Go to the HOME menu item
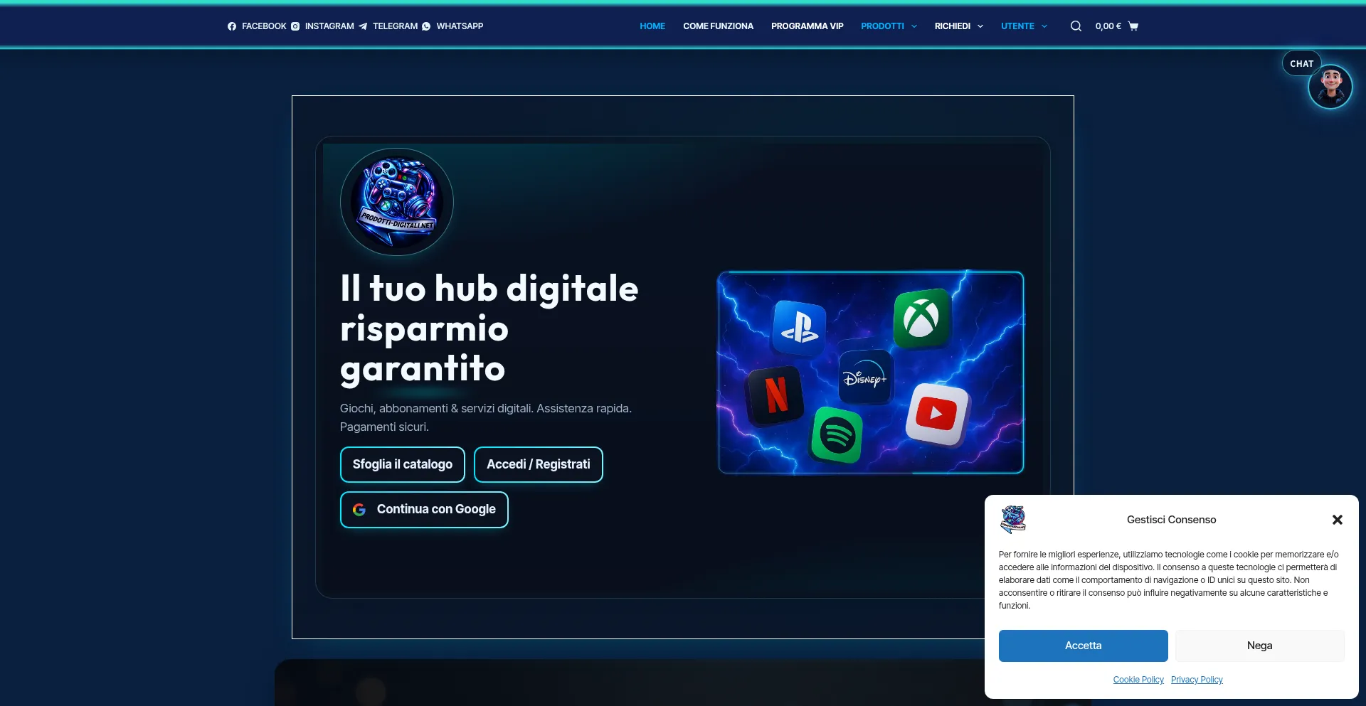 pos(652,26)
